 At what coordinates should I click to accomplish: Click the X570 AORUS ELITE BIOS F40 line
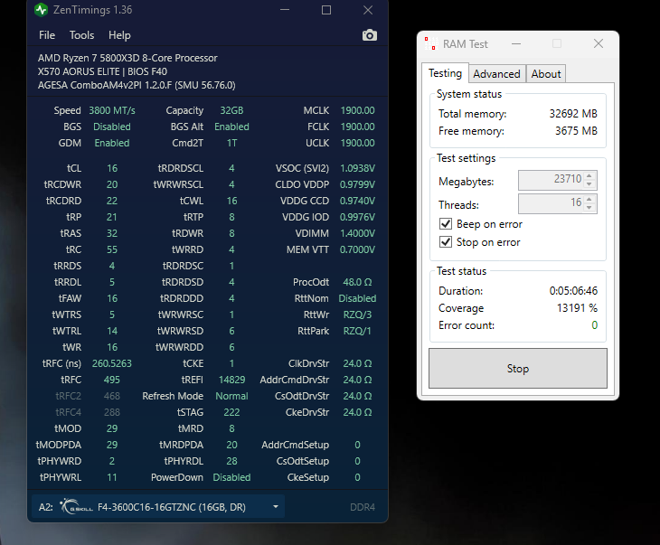click(x=102, y=71)
